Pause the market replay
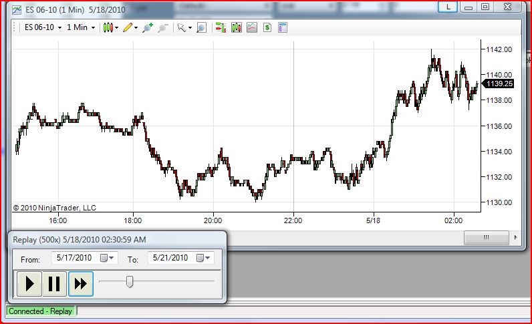Viewport: 532px width, 324px height. (54, 284)
